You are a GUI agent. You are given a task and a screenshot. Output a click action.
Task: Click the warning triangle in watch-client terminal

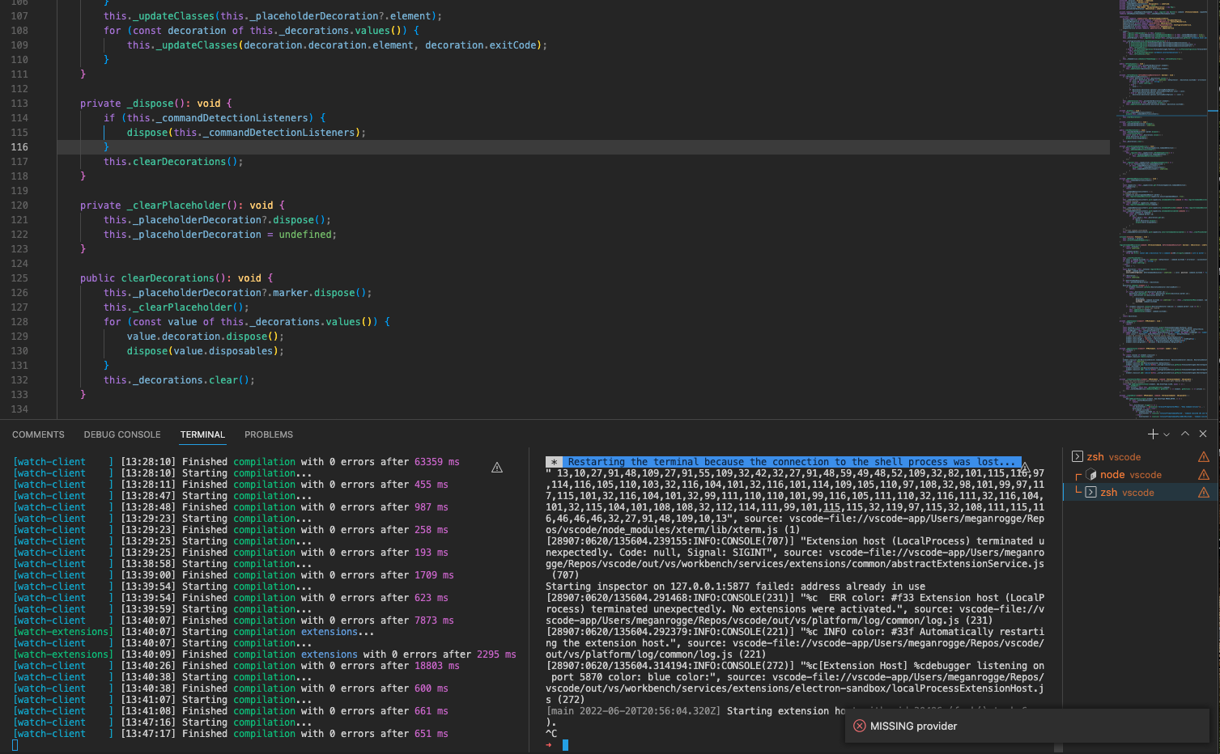click(x=497, y=468)
